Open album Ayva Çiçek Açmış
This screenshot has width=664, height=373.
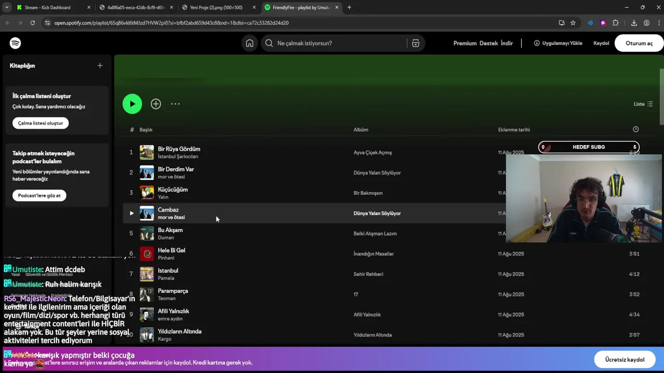(372, 152)
